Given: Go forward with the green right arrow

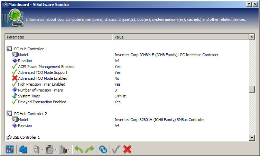Looking at the screenshot, I should 90,149.
